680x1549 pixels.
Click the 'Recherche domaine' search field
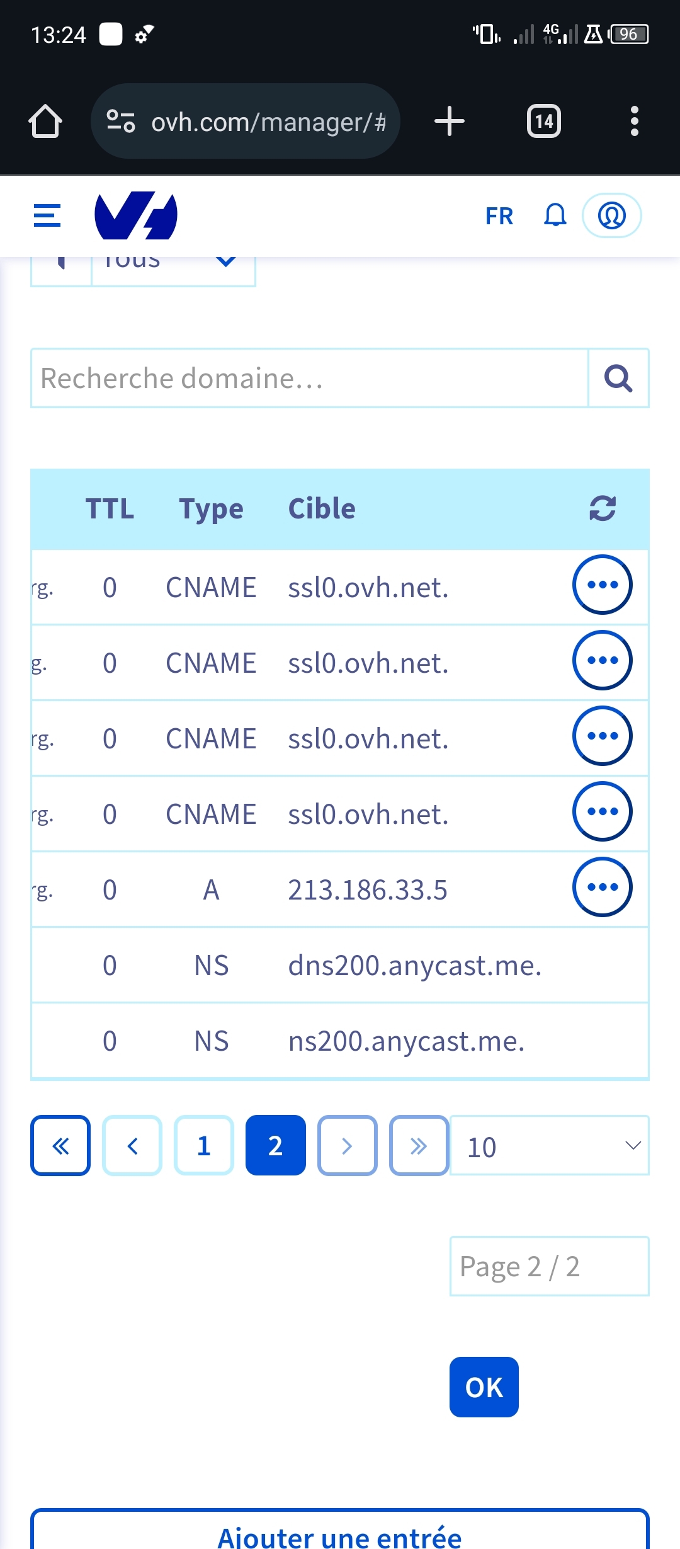pyautogui.click(x=309, y=378)
